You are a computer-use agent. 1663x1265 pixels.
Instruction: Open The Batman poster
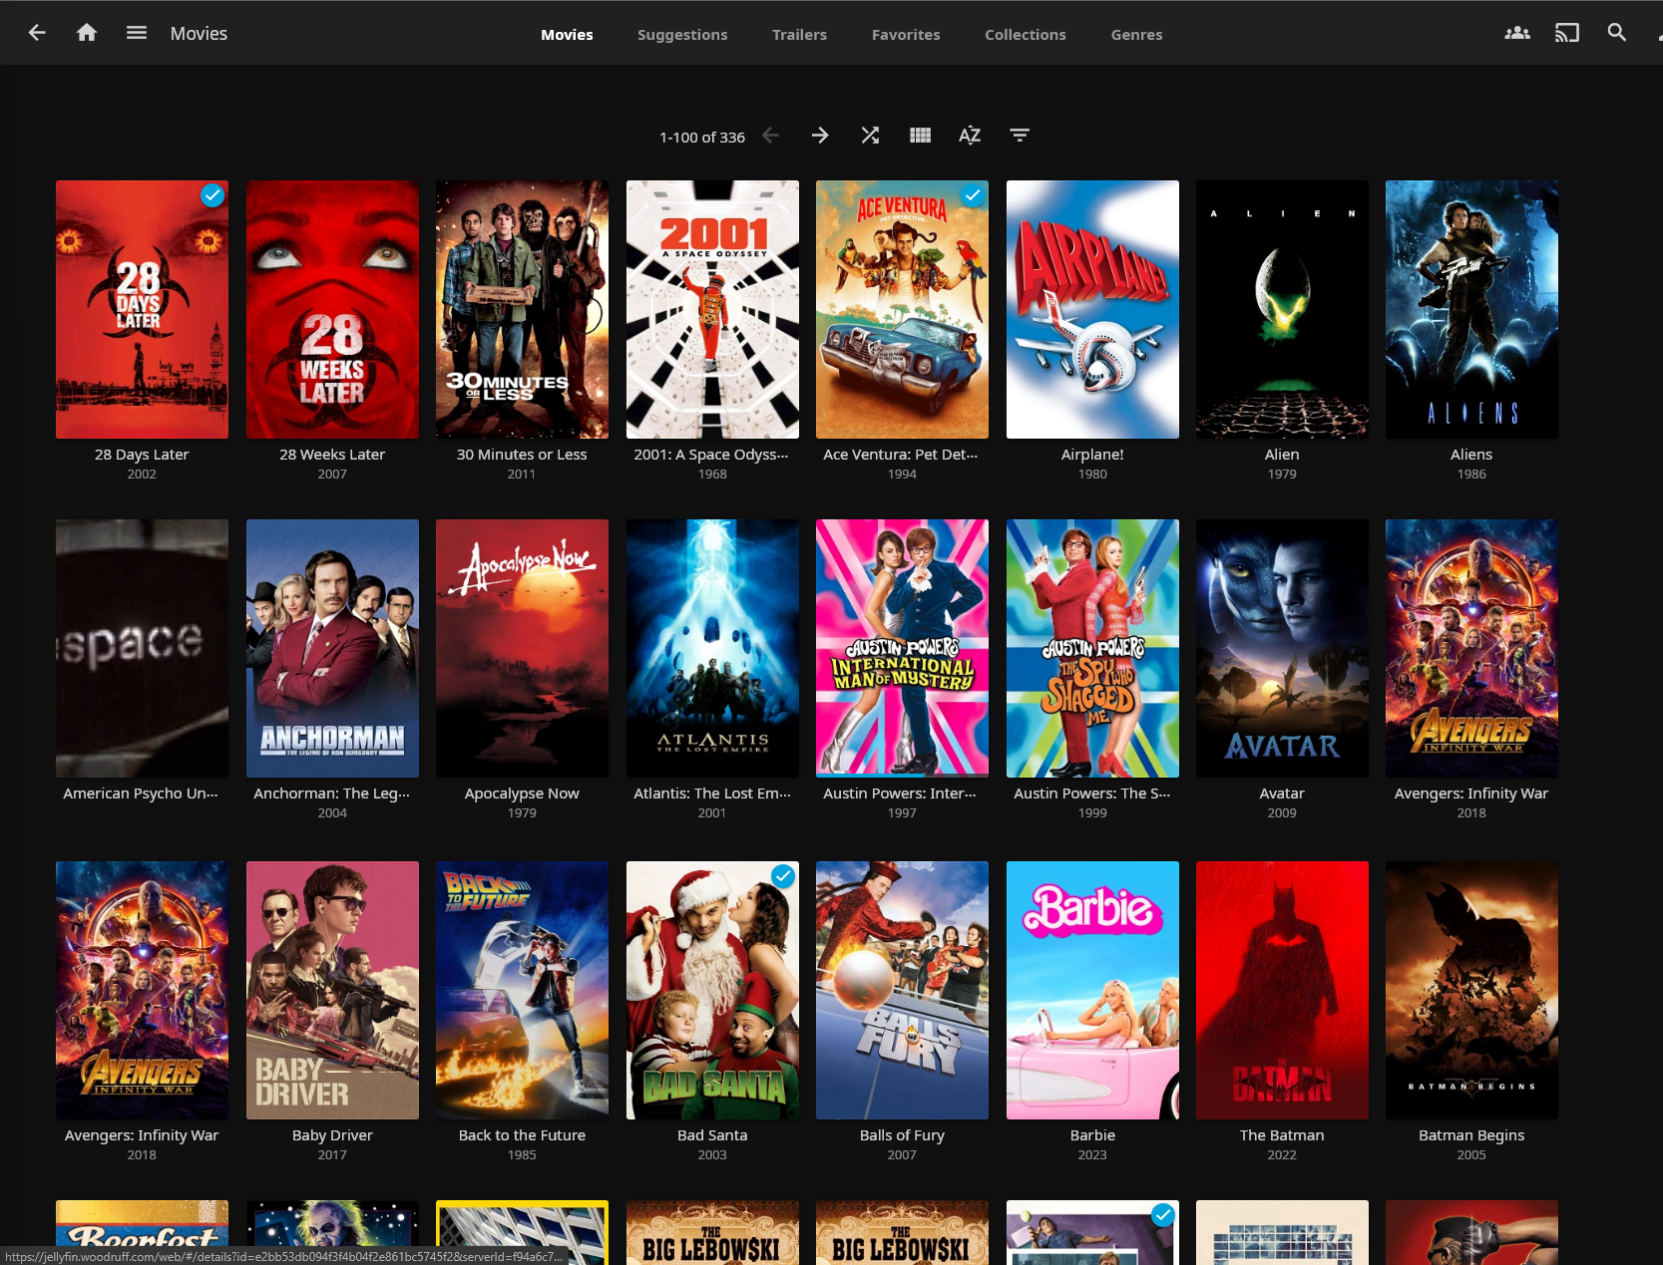point(1282,990)
